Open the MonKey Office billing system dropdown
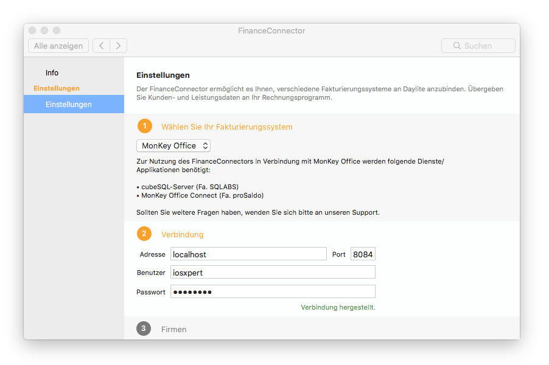549x365 pixels. (x=173, y=145)
